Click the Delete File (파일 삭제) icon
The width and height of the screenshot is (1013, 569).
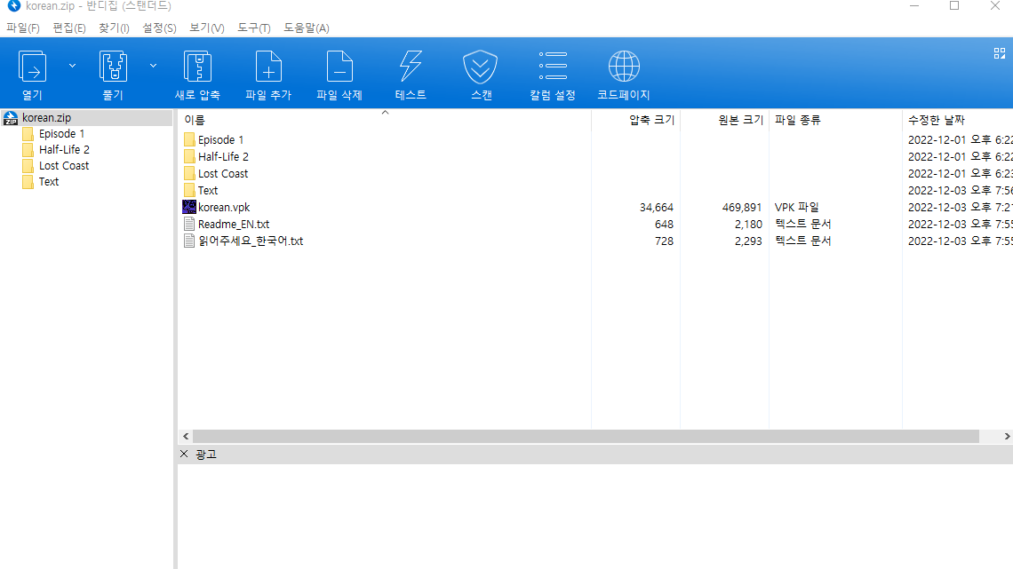[339, 67]
